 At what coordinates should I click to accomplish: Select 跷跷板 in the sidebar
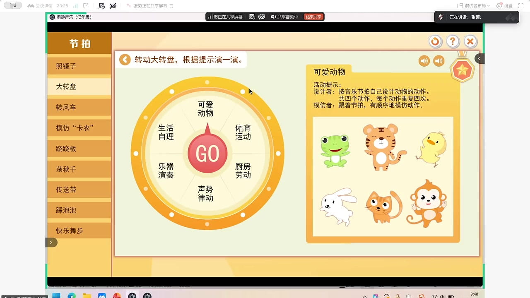pyautogui.click(x=79, y=149)
